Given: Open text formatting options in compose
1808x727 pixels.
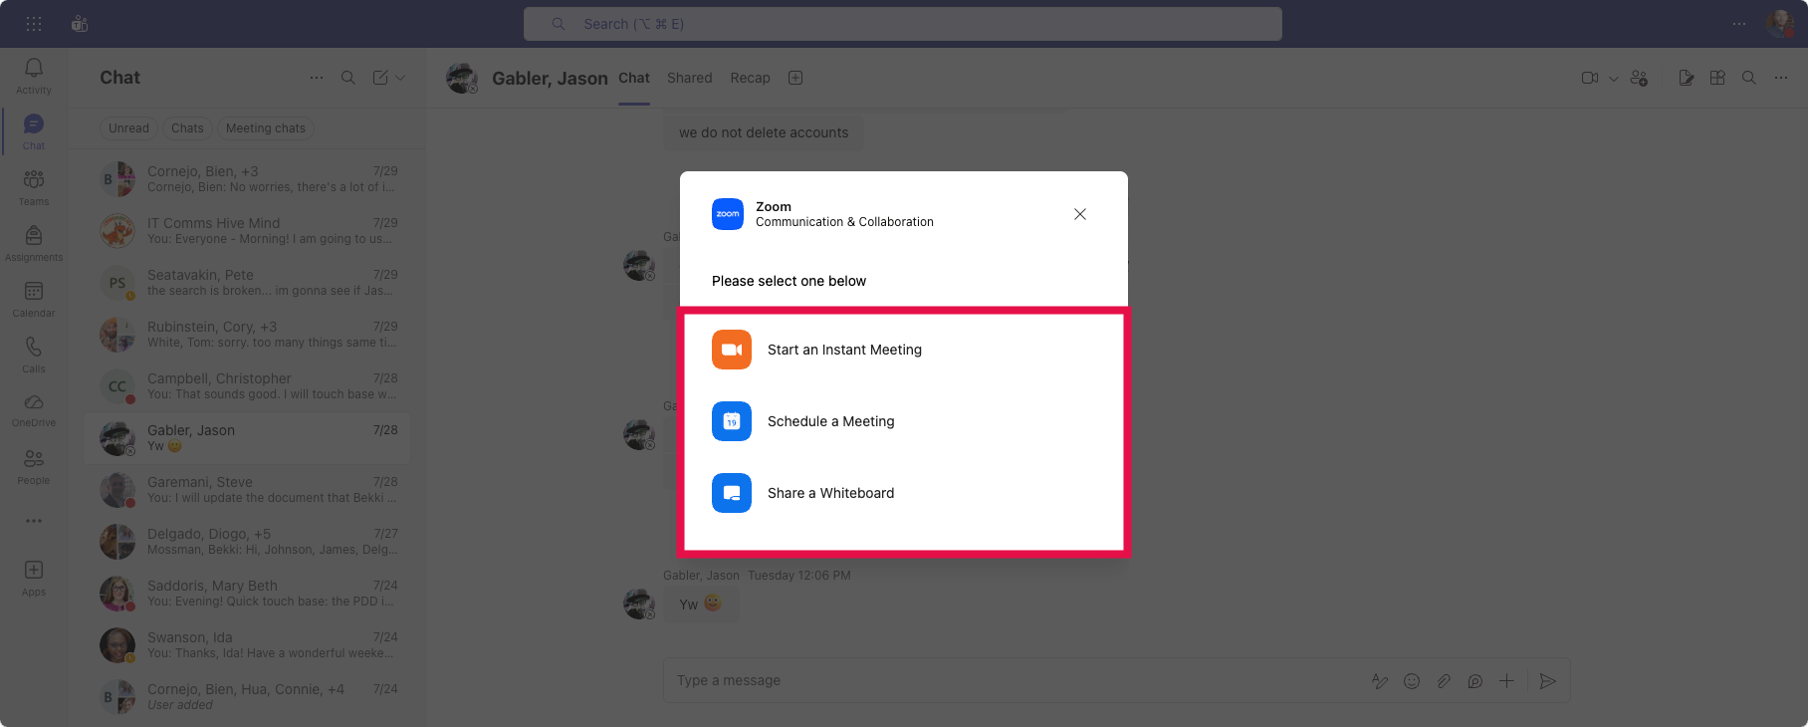Looking at the screenshot, I should [1380, 681].
